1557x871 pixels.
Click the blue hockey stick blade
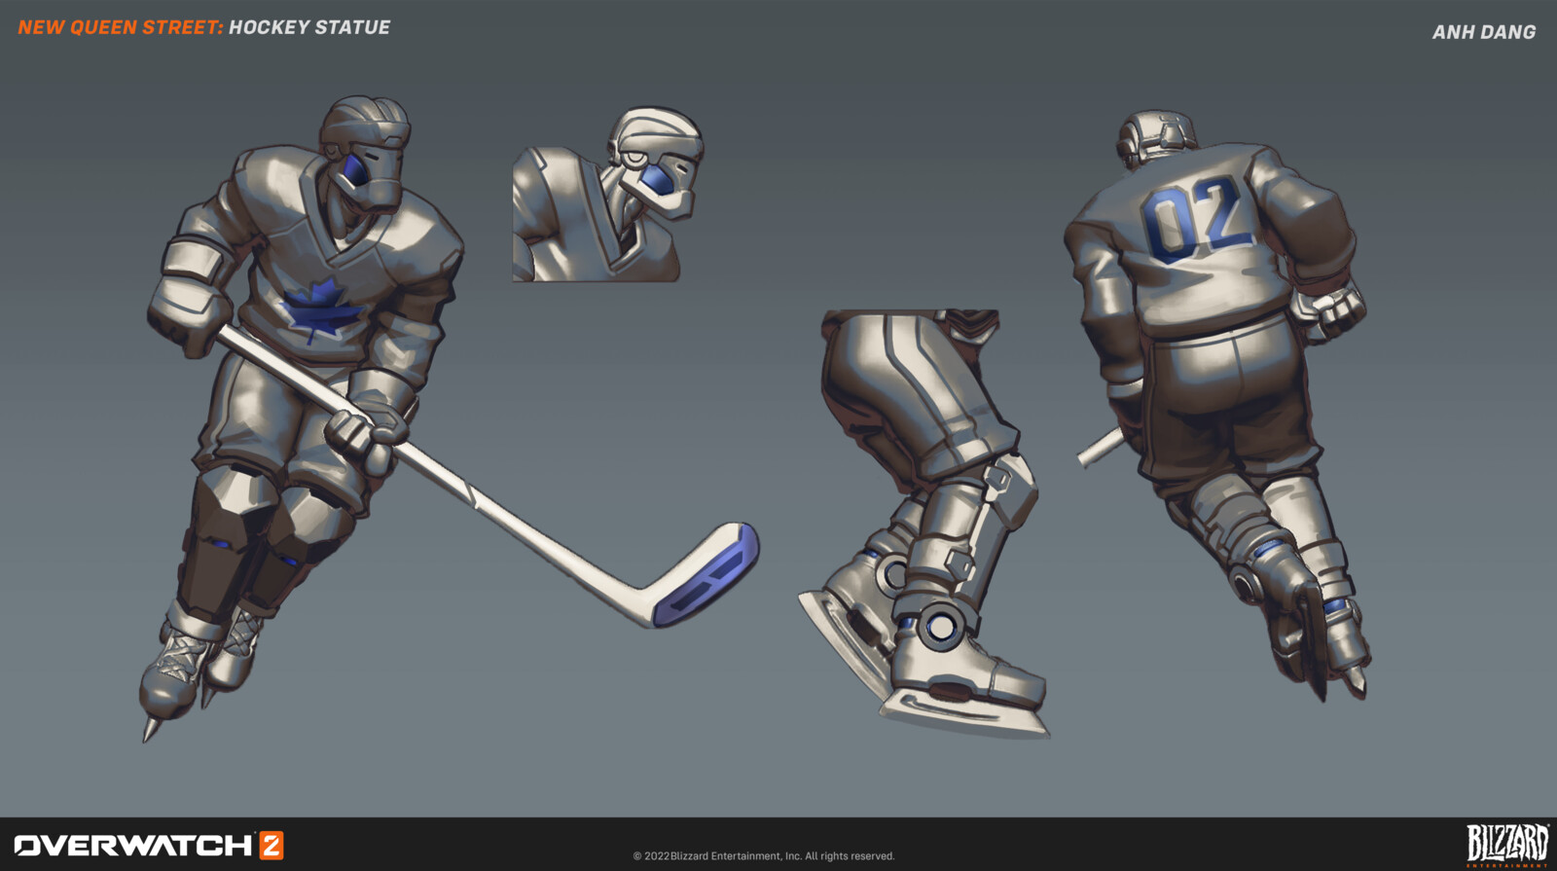(706, 575)
